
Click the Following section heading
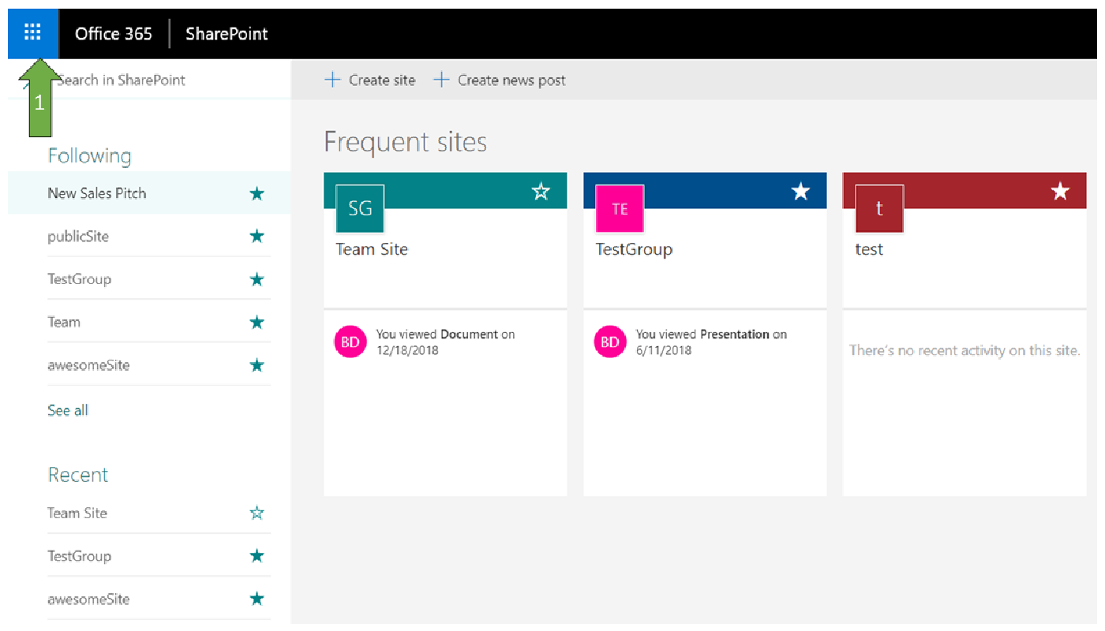click(x=89, y=155)
